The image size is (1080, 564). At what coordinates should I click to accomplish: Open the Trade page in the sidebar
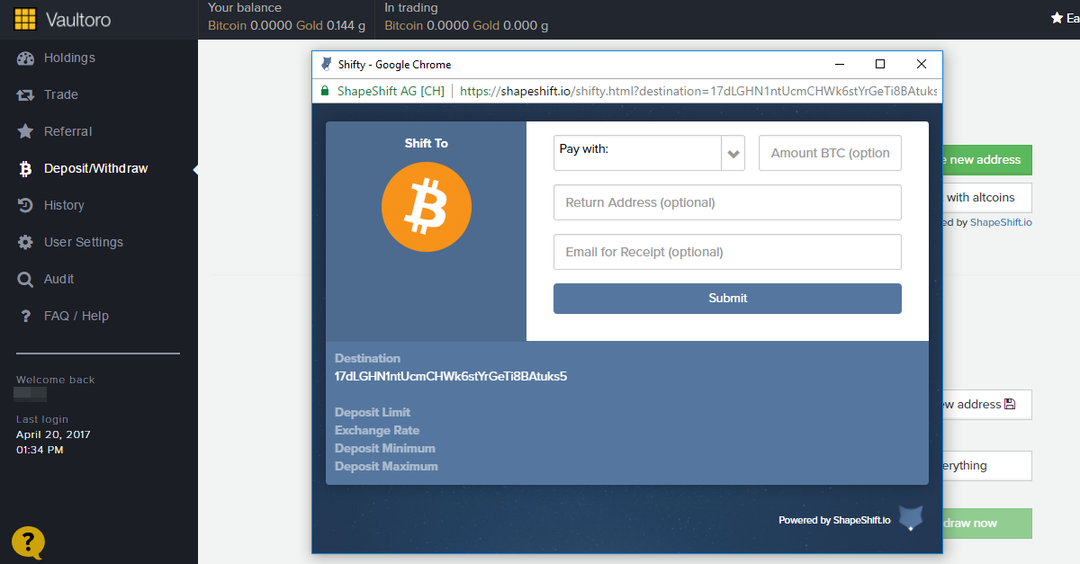(61, 94)
